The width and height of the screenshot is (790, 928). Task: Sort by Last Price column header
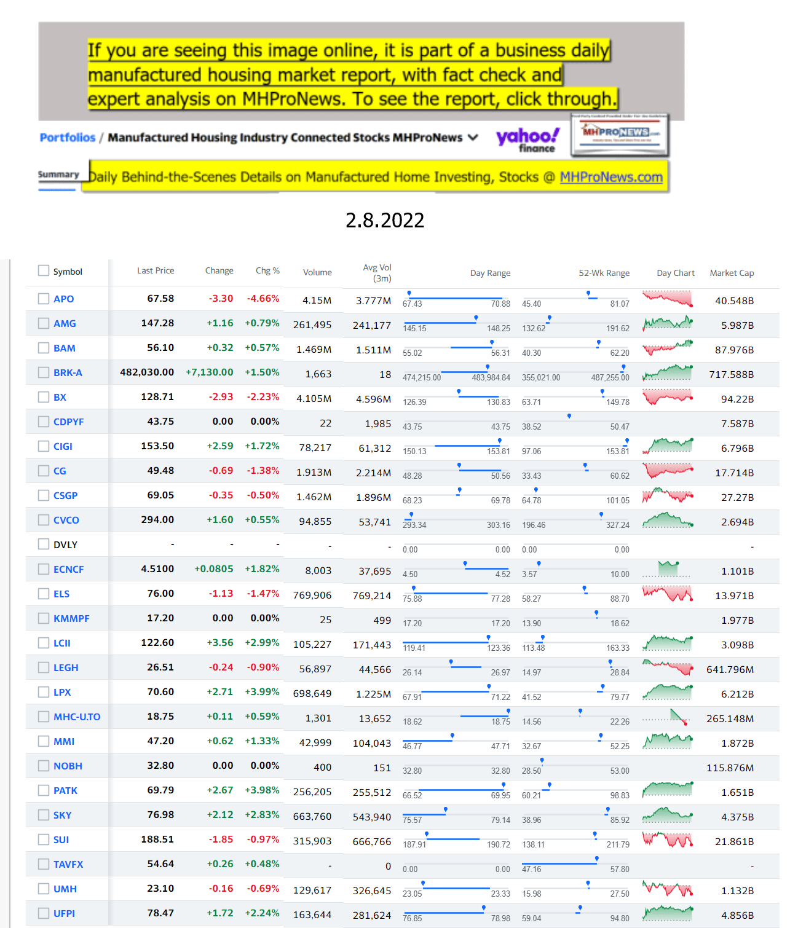click(x=156, y=270)
